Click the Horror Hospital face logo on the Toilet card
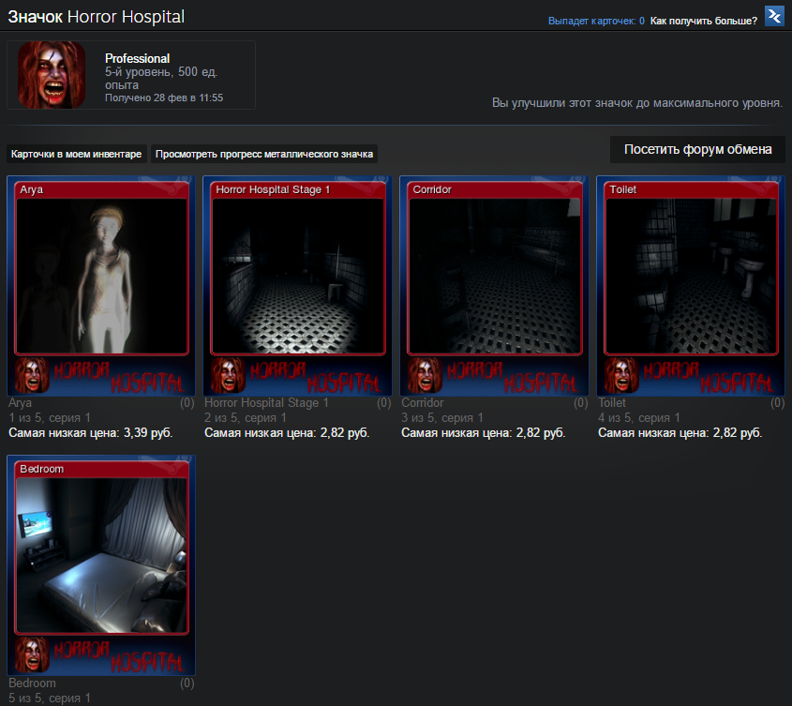Viewport: 792px width, 706px height. [x=621, y=375]
